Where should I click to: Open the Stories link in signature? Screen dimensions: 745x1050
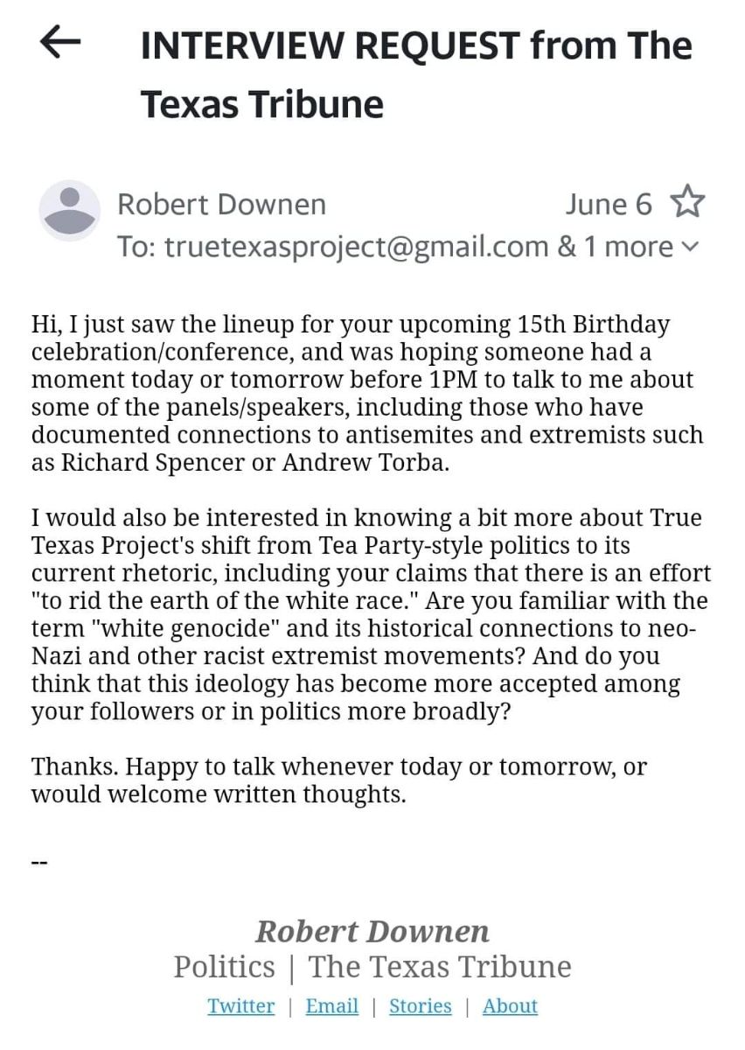pos(421,1006)
